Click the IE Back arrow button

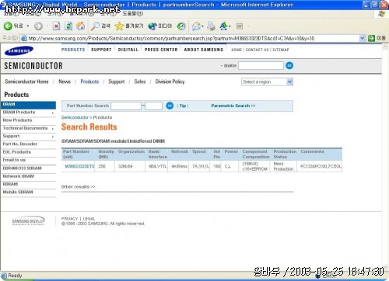(8, 26)
